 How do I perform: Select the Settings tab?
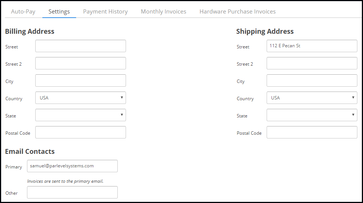[x=59, y=12]
